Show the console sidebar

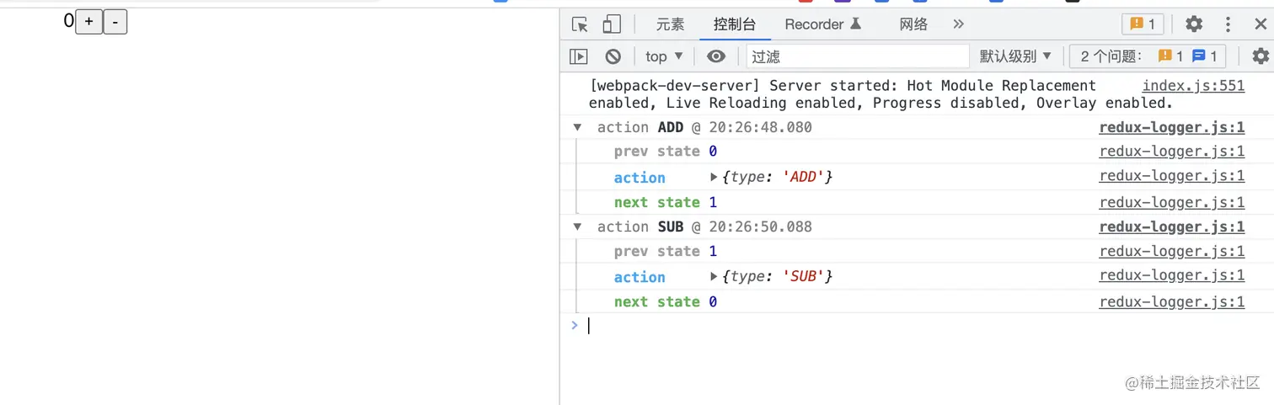tap(579, 56)
